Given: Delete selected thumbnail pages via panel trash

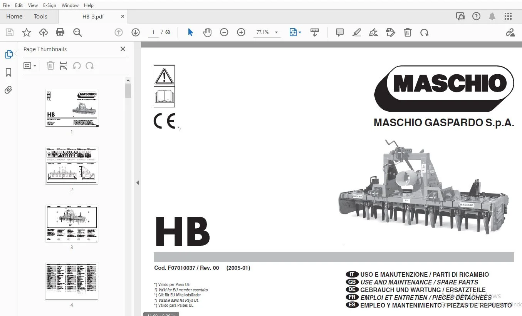Looking at the screenshot, I should [x=50, y=66].
